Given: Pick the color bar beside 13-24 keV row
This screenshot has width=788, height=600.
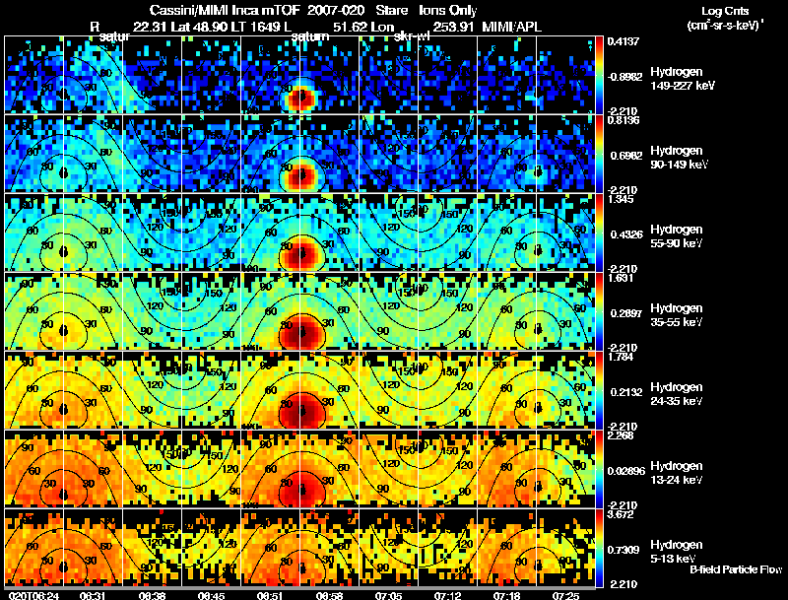Looking at the screenshot, I should (x=599, y=469).
